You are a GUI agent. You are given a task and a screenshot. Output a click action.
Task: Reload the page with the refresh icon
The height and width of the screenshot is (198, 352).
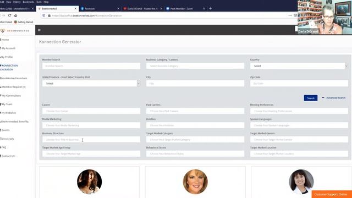9,15
